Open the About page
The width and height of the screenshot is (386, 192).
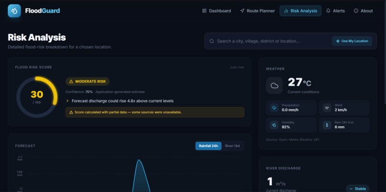coord(363,11)
